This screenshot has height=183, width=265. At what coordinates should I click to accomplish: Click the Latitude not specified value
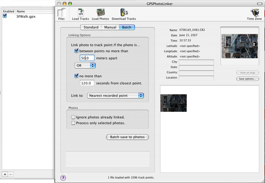click(189, 46)
